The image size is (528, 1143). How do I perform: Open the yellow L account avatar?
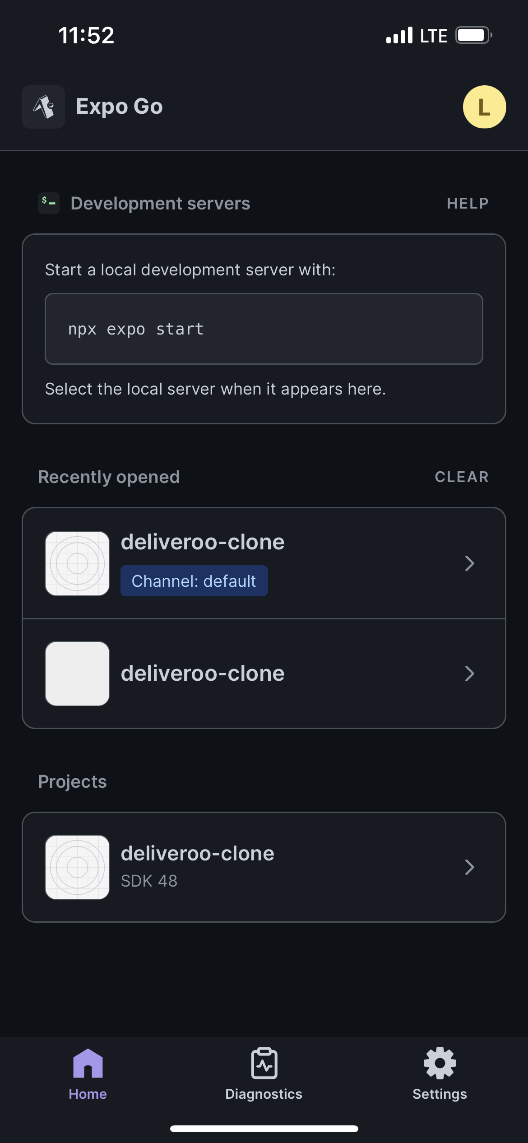[484, 107]
